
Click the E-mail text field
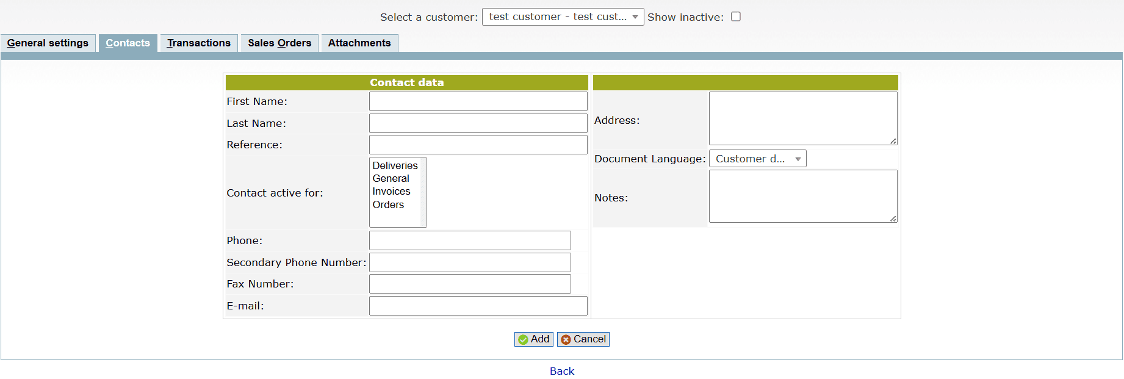(x=478, y=306)
